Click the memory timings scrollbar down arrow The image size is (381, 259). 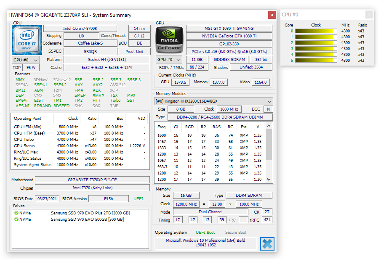coord(269,180)
